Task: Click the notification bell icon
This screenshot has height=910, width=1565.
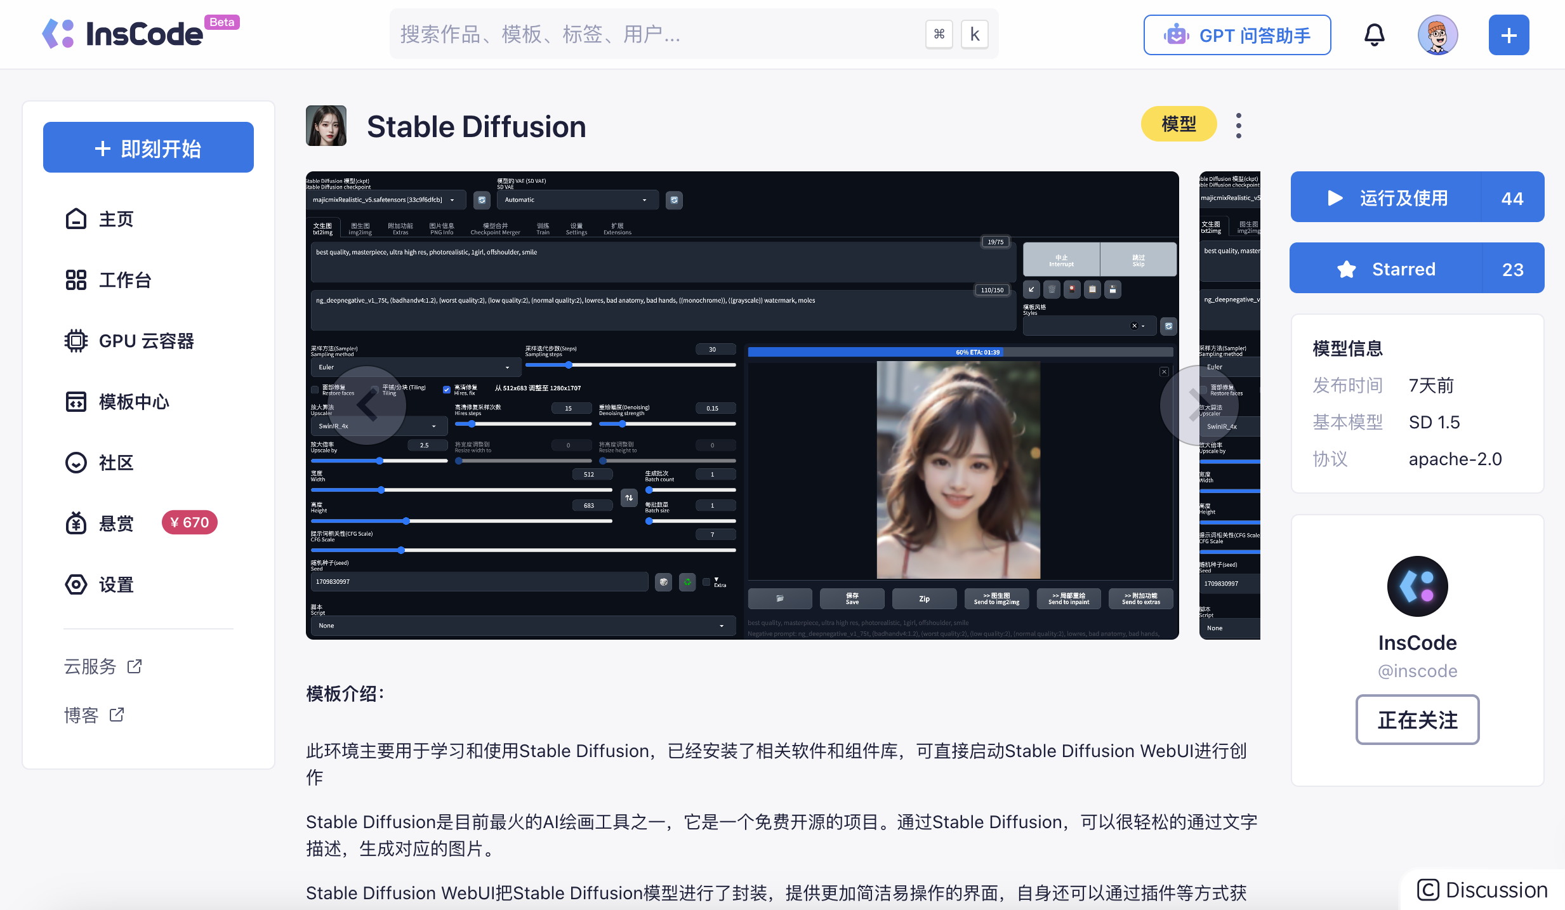Action: pyautogui.click(x=1374, y=35)
